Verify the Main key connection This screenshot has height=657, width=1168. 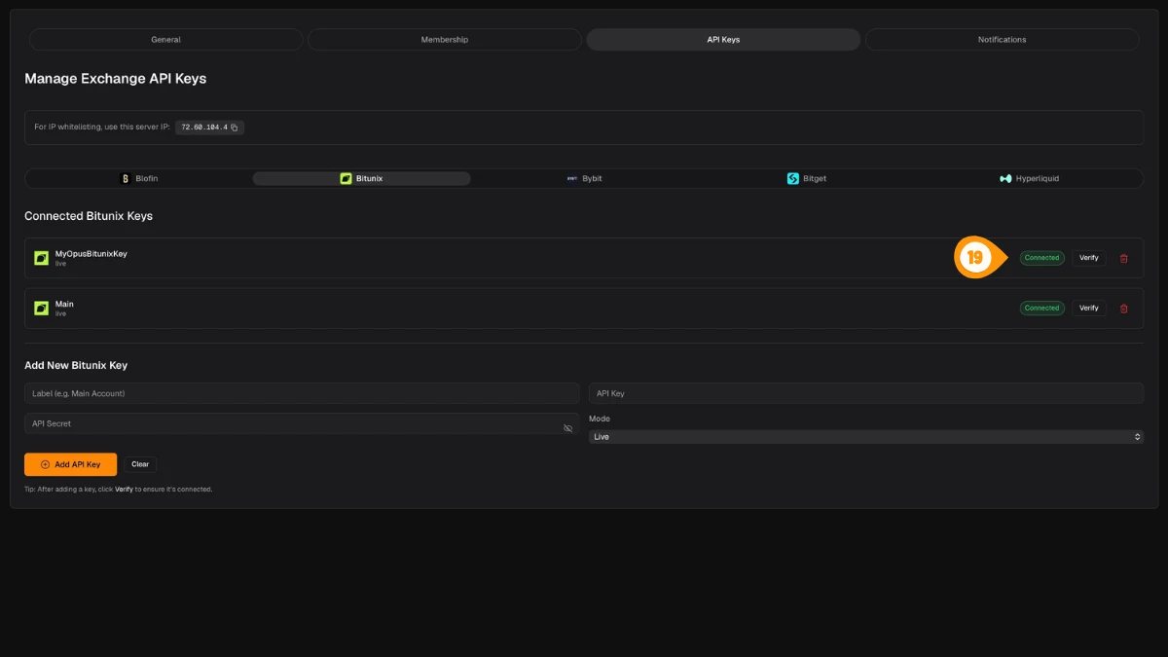pos(1089,309)
